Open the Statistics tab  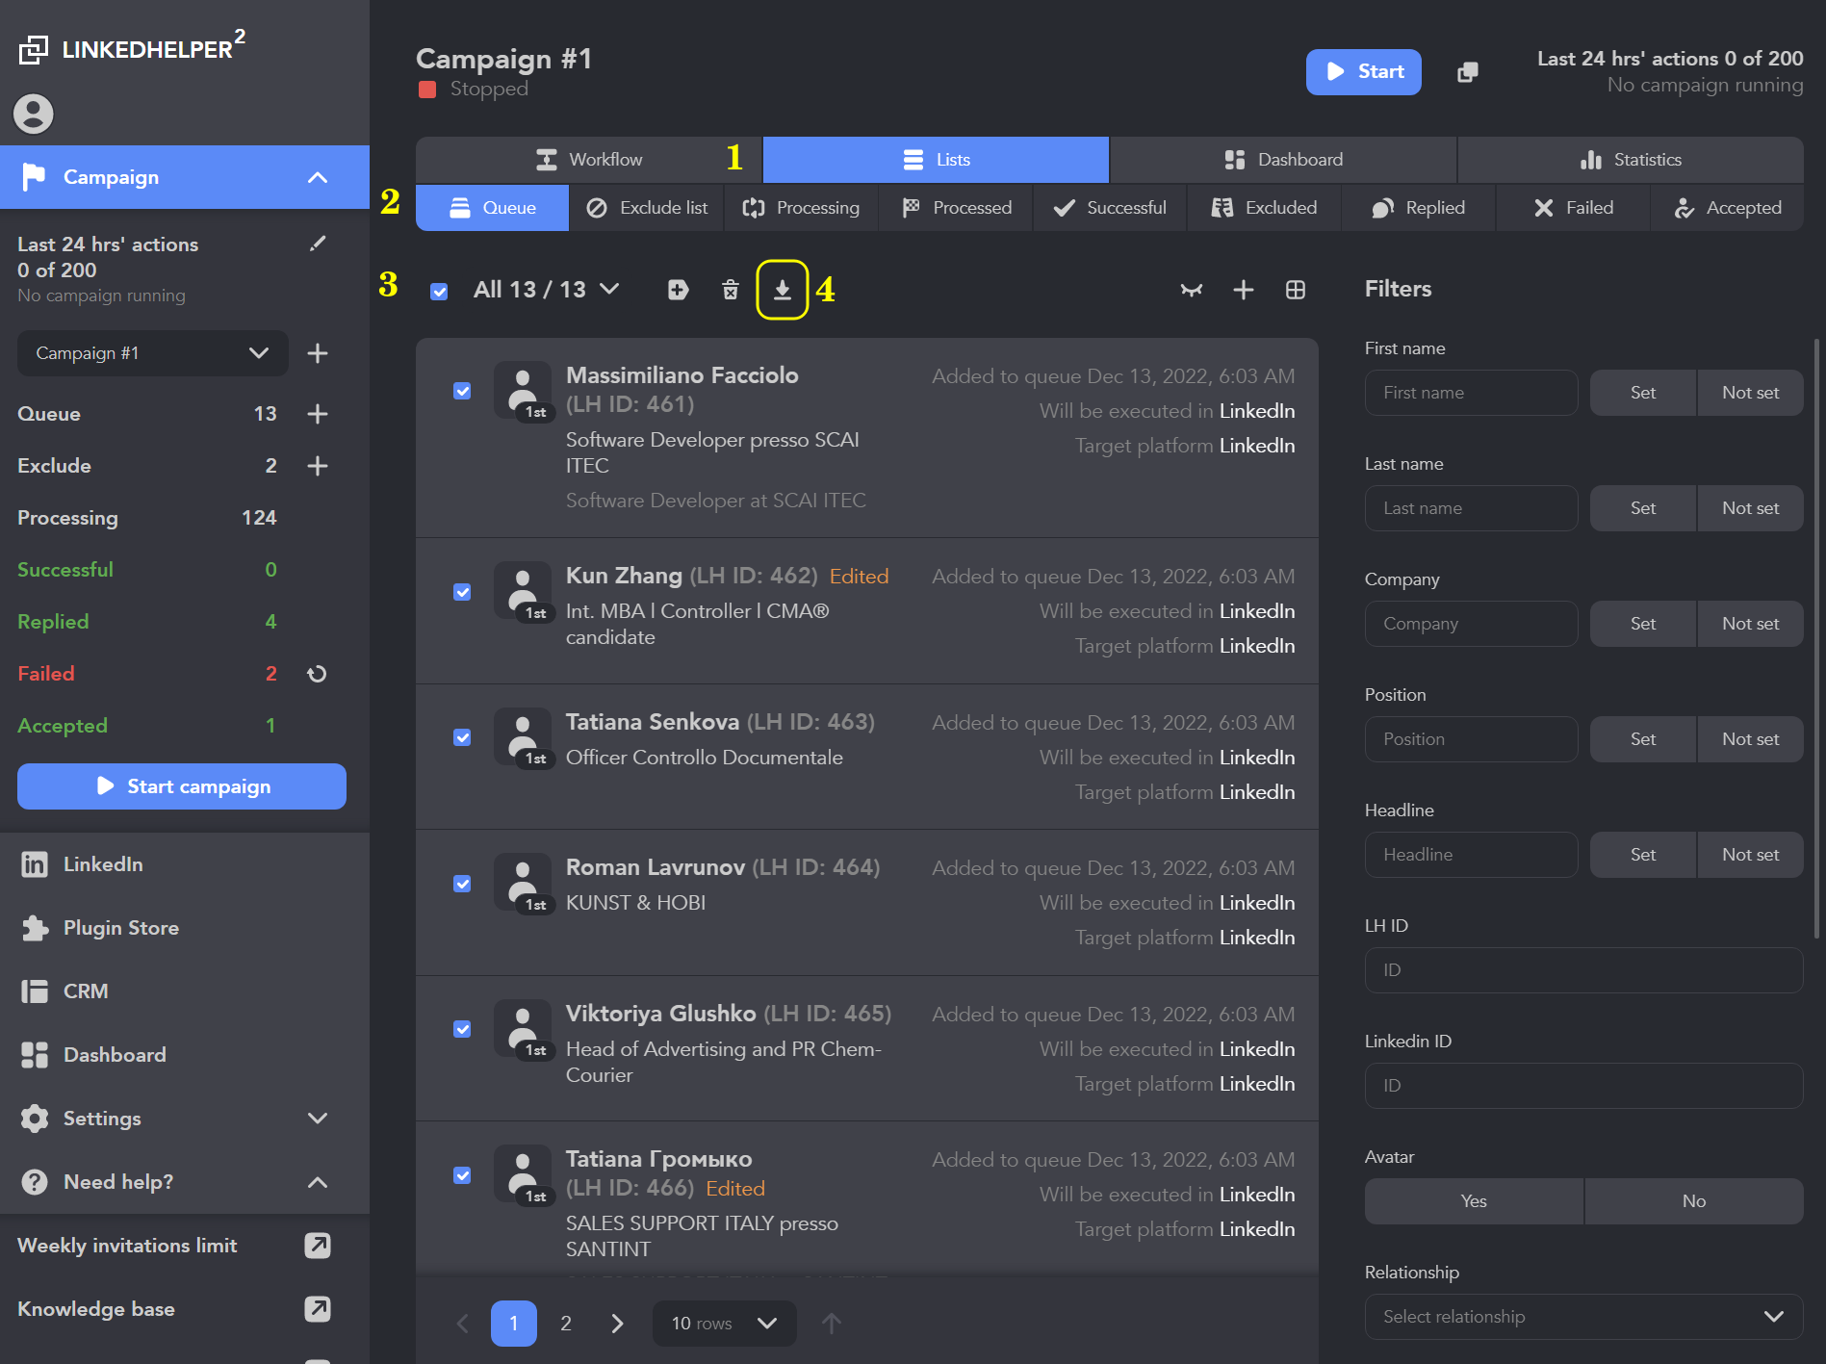pos(1631,160)
